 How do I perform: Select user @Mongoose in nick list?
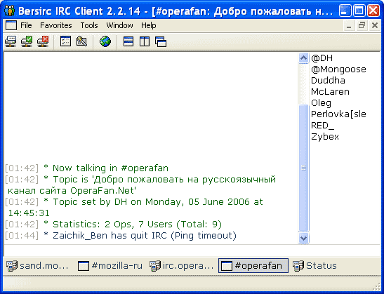click(x=338, y=69)
